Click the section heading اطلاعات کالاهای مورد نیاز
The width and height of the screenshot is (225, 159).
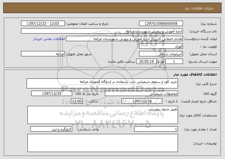[x=195, y=74]
